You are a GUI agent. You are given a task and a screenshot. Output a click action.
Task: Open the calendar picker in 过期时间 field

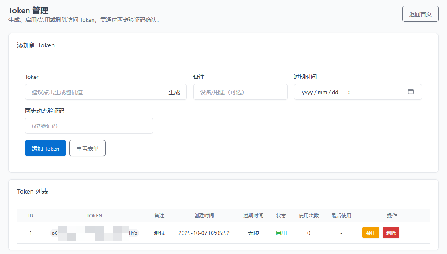410,92
